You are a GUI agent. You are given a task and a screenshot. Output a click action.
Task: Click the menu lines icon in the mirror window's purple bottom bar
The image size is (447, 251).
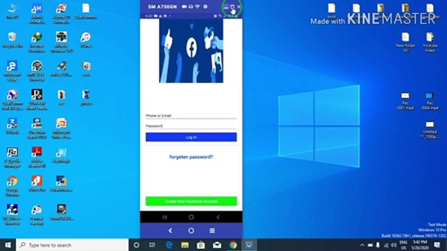click(212, 230)
